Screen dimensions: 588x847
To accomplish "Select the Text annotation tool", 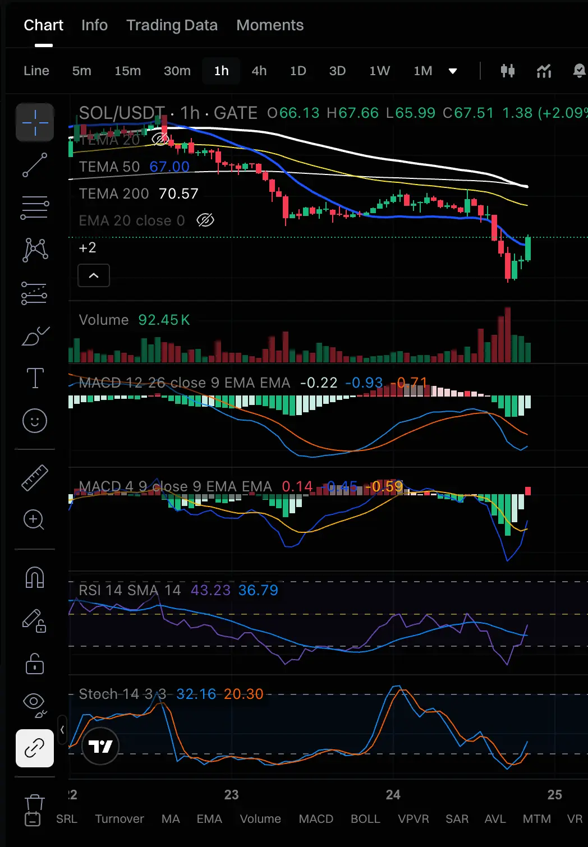I will tap(35, 378).
